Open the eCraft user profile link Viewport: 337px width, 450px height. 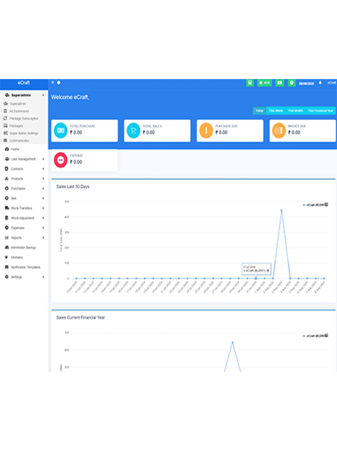coord(331,83)
